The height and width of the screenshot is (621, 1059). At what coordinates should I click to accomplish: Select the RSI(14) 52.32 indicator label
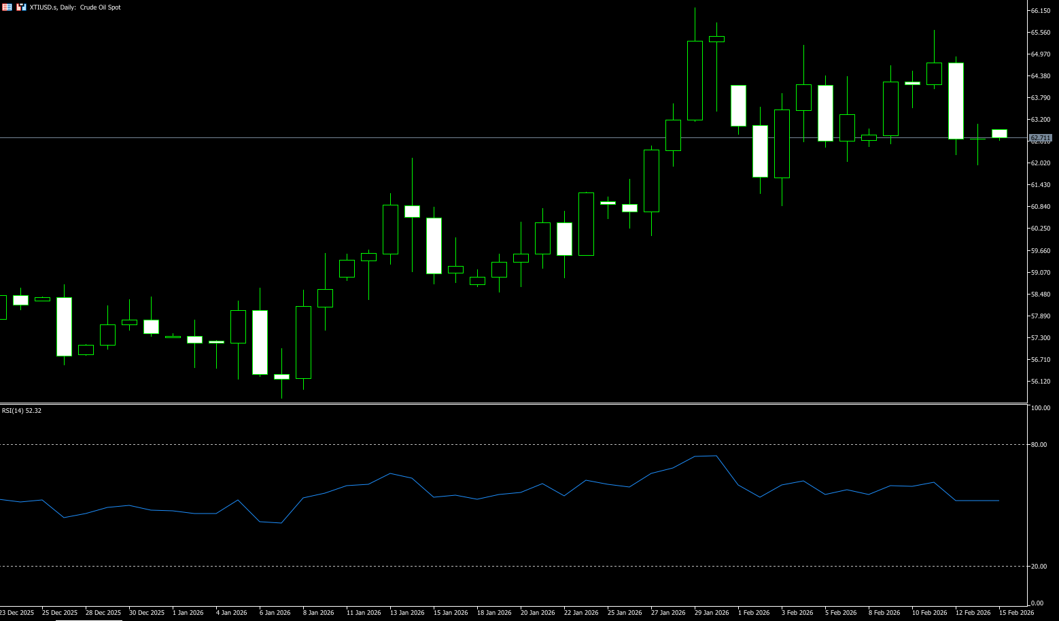(22, 411)
